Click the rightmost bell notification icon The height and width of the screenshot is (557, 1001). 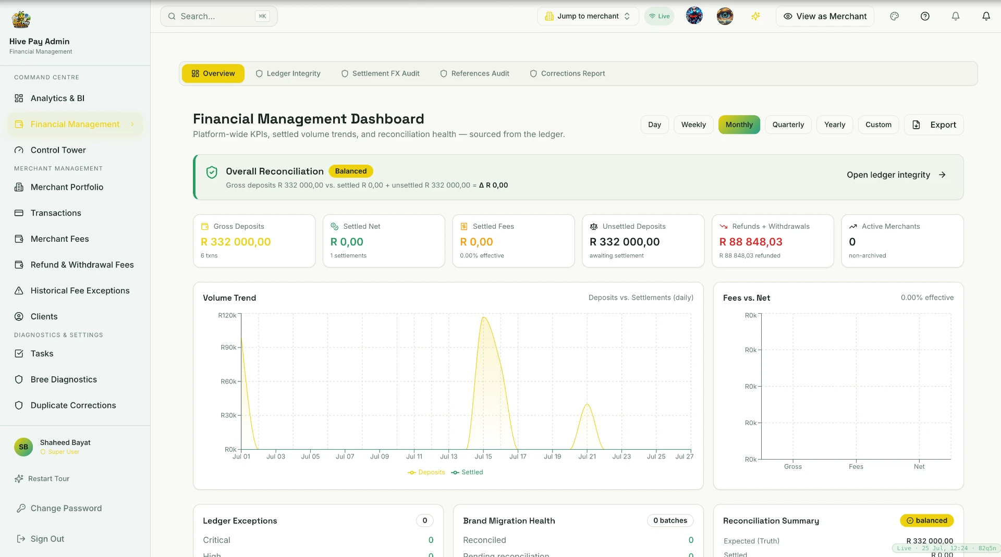986,16
